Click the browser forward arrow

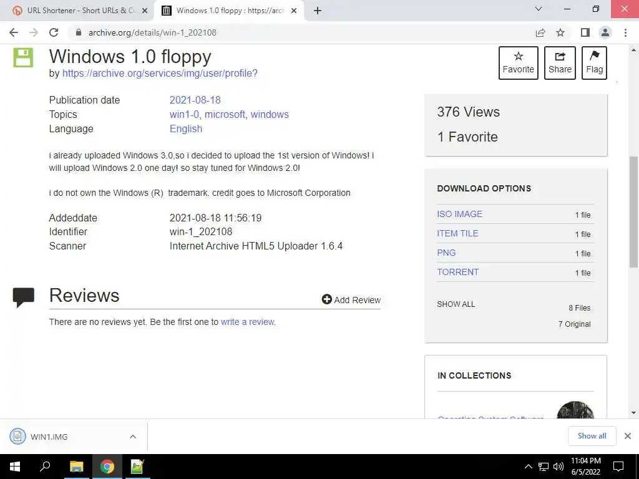tap(34, 32)
